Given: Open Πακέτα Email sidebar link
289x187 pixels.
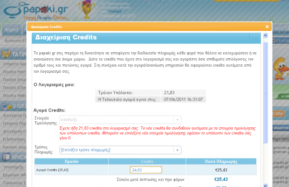Looking at the screenshot, I should [x=14, y=80].
